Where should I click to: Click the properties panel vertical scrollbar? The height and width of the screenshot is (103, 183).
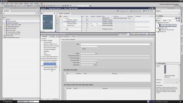coord(154,69)
